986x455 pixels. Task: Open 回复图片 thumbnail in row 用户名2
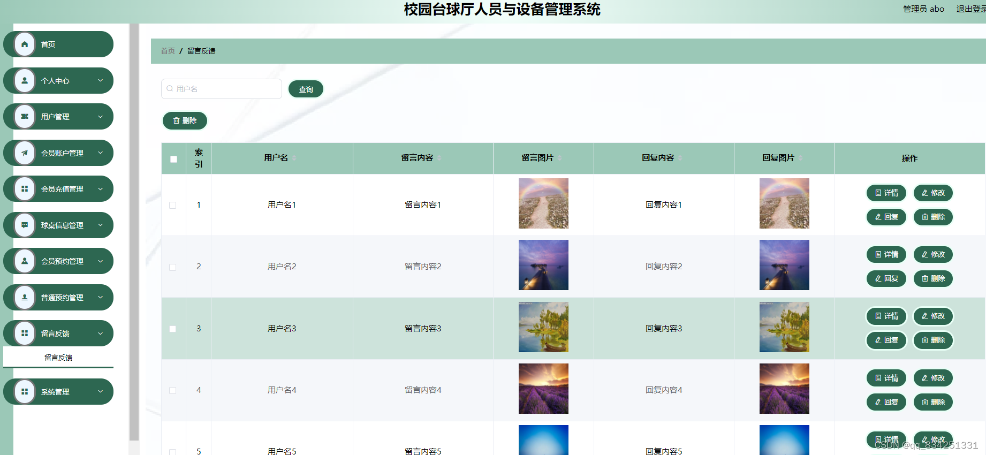point(784,265)
